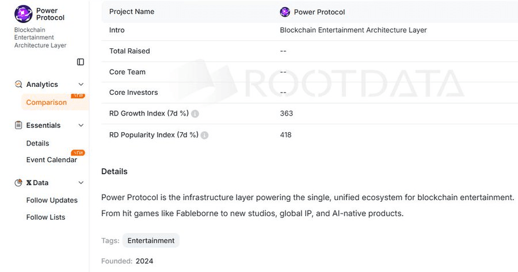Click the X Data pie chart icon
Viewport: 518px width, 272px height.
pyautogui.click(x=18, y=183)
